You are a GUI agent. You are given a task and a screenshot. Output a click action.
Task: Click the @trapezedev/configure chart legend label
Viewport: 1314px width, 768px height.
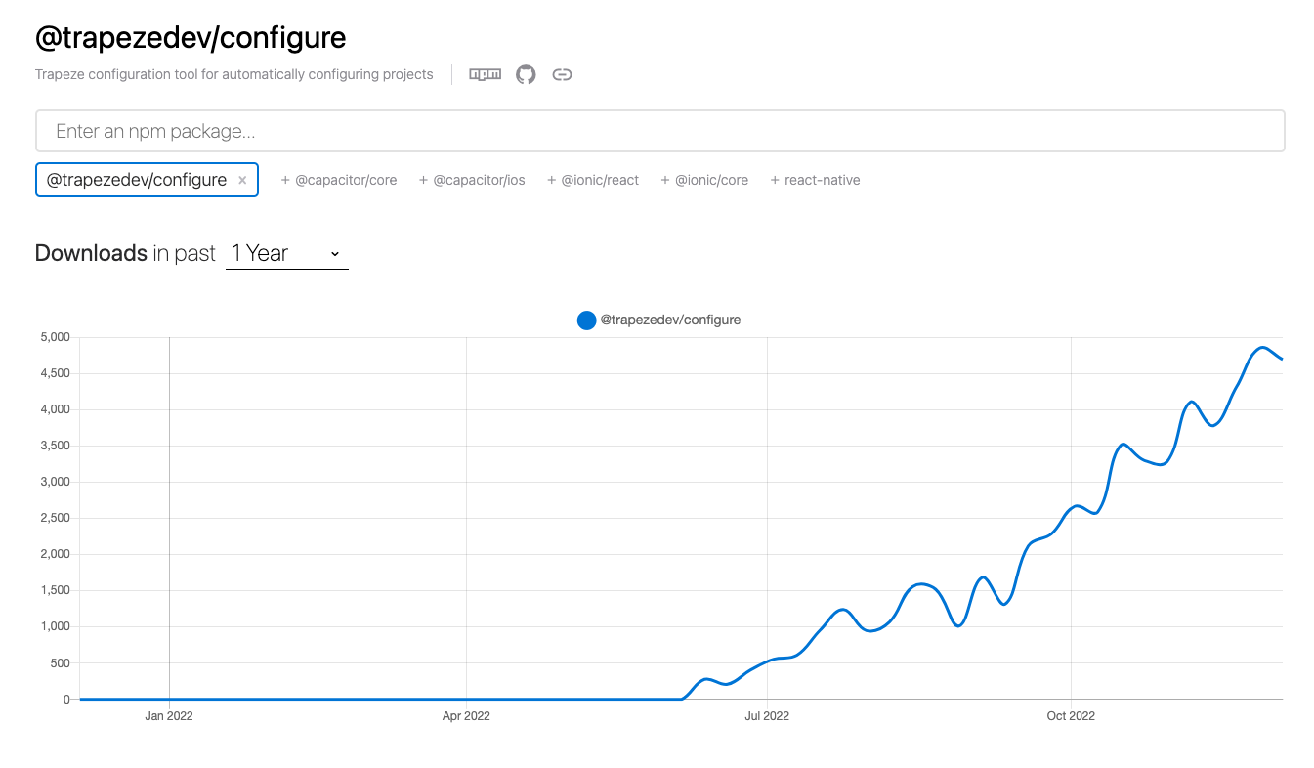point(670,320)
